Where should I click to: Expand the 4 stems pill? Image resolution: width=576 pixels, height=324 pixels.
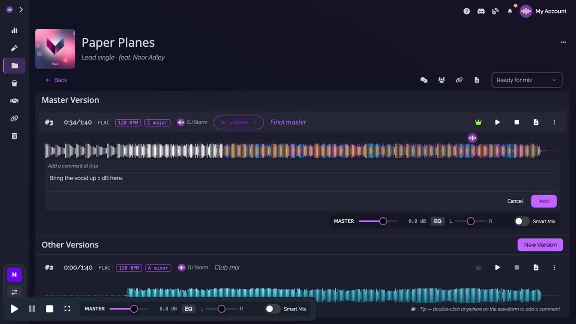click(238, 122)
